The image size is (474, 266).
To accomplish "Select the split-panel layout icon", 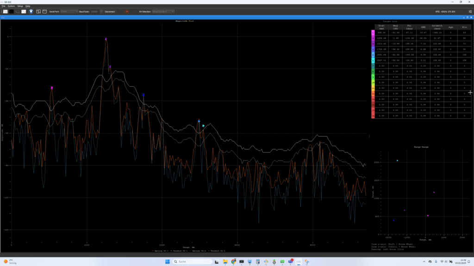I will tap(38, 11).
